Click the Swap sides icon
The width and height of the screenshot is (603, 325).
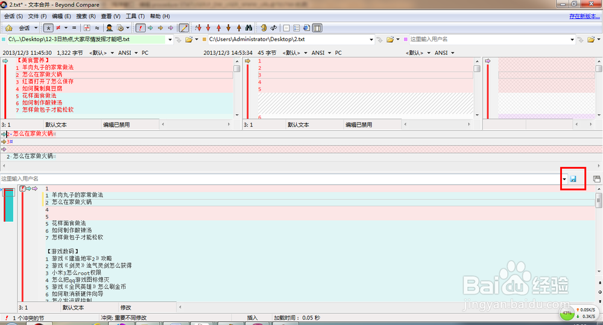(x=264, y=28)
